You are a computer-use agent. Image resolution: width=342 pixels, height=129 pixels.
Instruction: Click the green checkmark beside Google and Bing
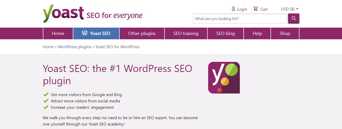46,95
